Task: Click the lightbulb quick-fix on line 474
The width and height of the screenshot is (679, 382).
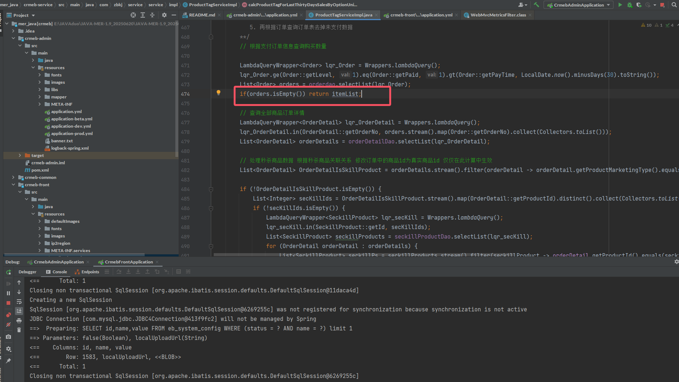Action: (219, 93)
